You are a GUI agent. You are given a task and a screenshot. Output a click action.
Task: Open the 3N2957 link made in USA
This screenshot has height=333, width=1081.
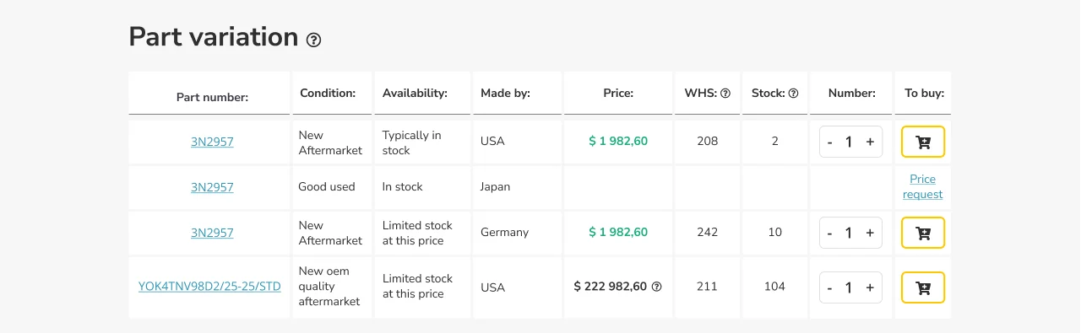pos(212,142)
